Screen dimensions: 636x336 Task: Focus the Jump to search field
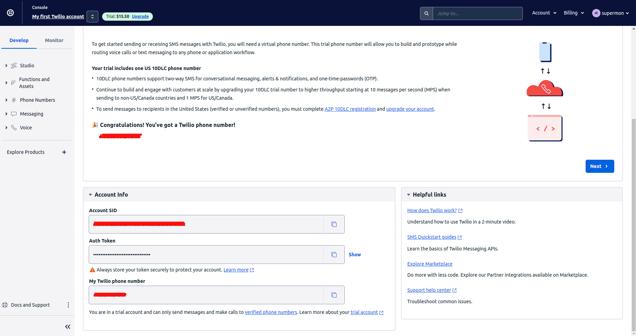coord(478,13)
